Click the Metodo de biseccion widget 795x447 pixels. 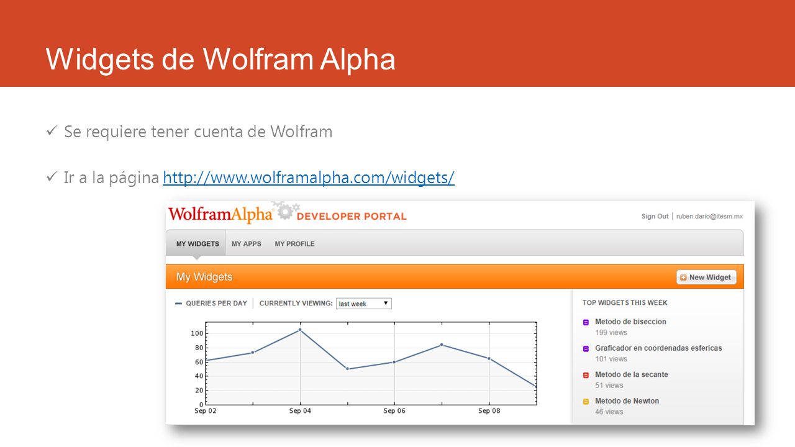[630, 322]
